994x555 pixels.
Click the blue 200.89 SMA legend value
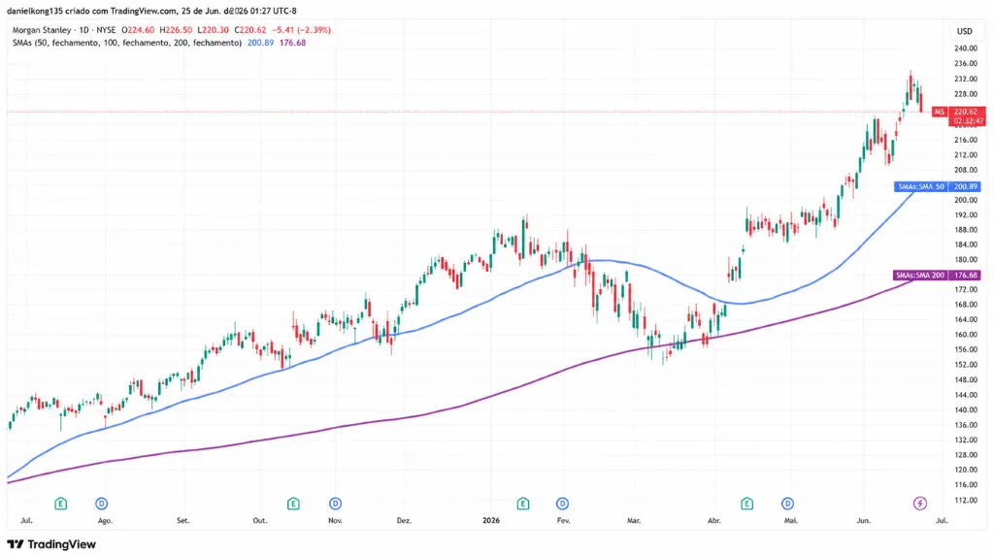point(260,43)
